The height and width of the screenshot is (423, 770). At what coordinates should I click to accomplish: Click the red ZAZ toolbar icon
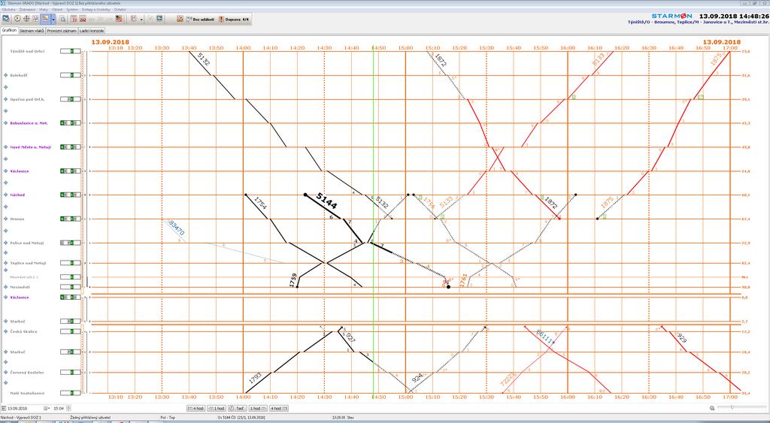[83, 19]
